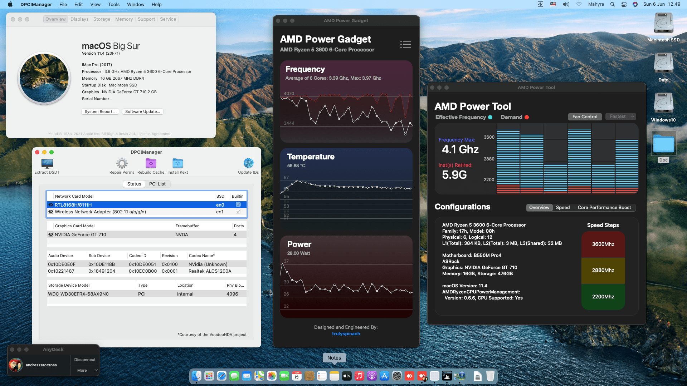The width and height of the screenshot is (687, 386).
Task: Open the Apple menu
Action: point(10,4)
